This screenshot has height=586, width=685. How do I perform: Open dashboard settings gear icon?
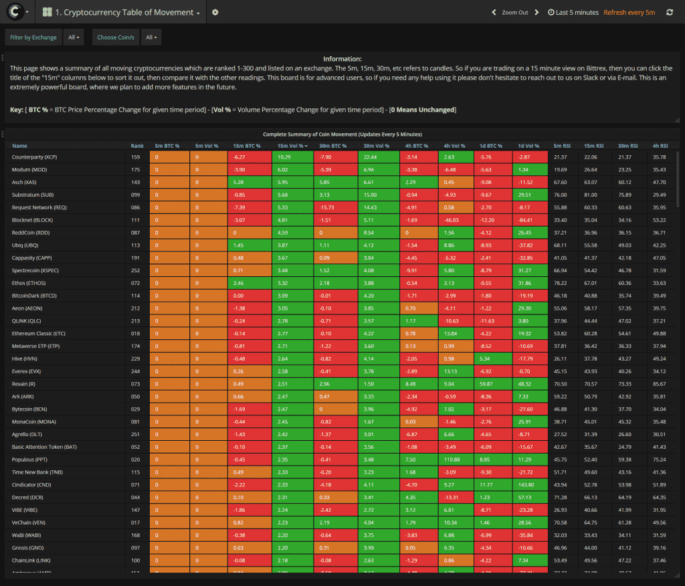215,12
